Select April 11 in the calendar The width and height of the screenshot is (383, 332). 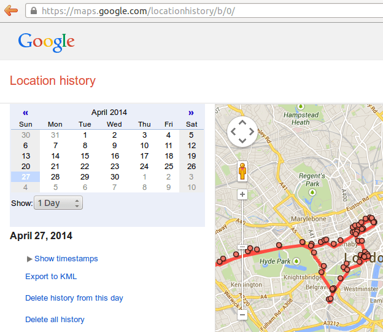click(x=168, y=146)
